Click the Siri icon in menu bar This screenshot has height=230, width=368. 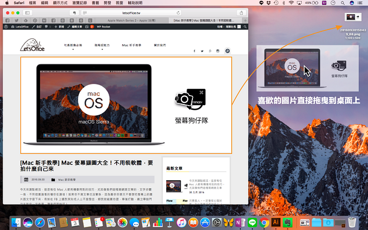352,3
